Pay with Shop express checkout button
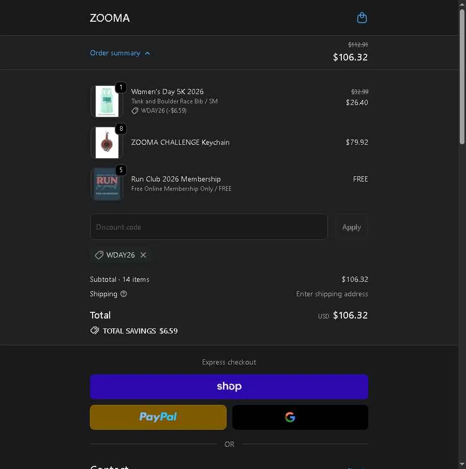466x469 pixels. 229,386
